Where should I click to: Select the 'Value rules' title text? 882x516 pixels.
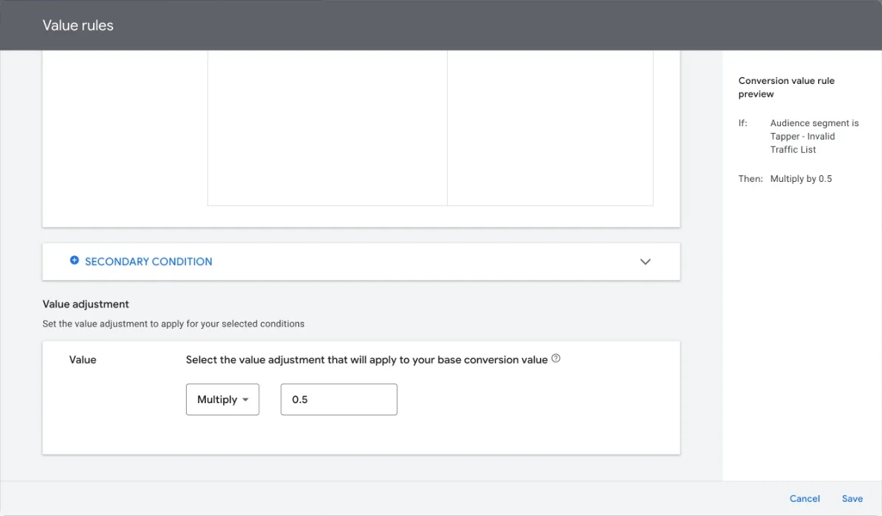78,25
